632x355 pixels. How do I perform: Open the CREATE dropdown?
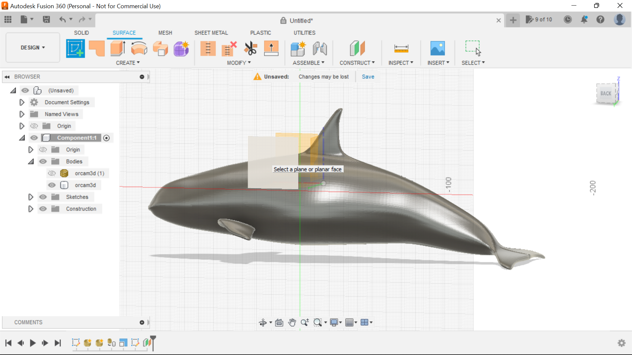tap(128, 63)
